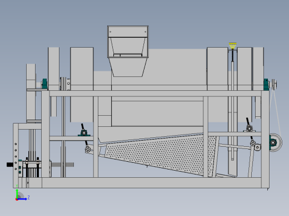
Task: Pick the rod end joint below left bearing
Action: [x=88, y=149]
